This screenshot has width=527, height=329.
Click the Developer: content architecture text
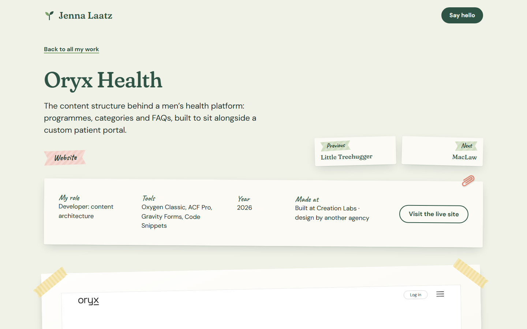point(86,211)
